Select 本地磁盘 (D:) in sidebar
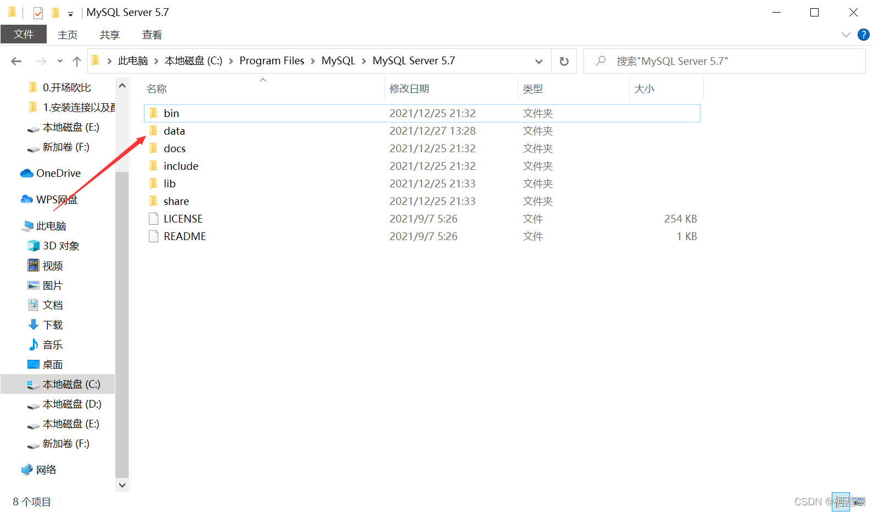 64,404
